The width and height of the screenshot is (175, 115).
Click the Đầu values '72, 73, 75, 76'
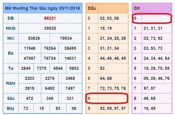tap(113, 88)
